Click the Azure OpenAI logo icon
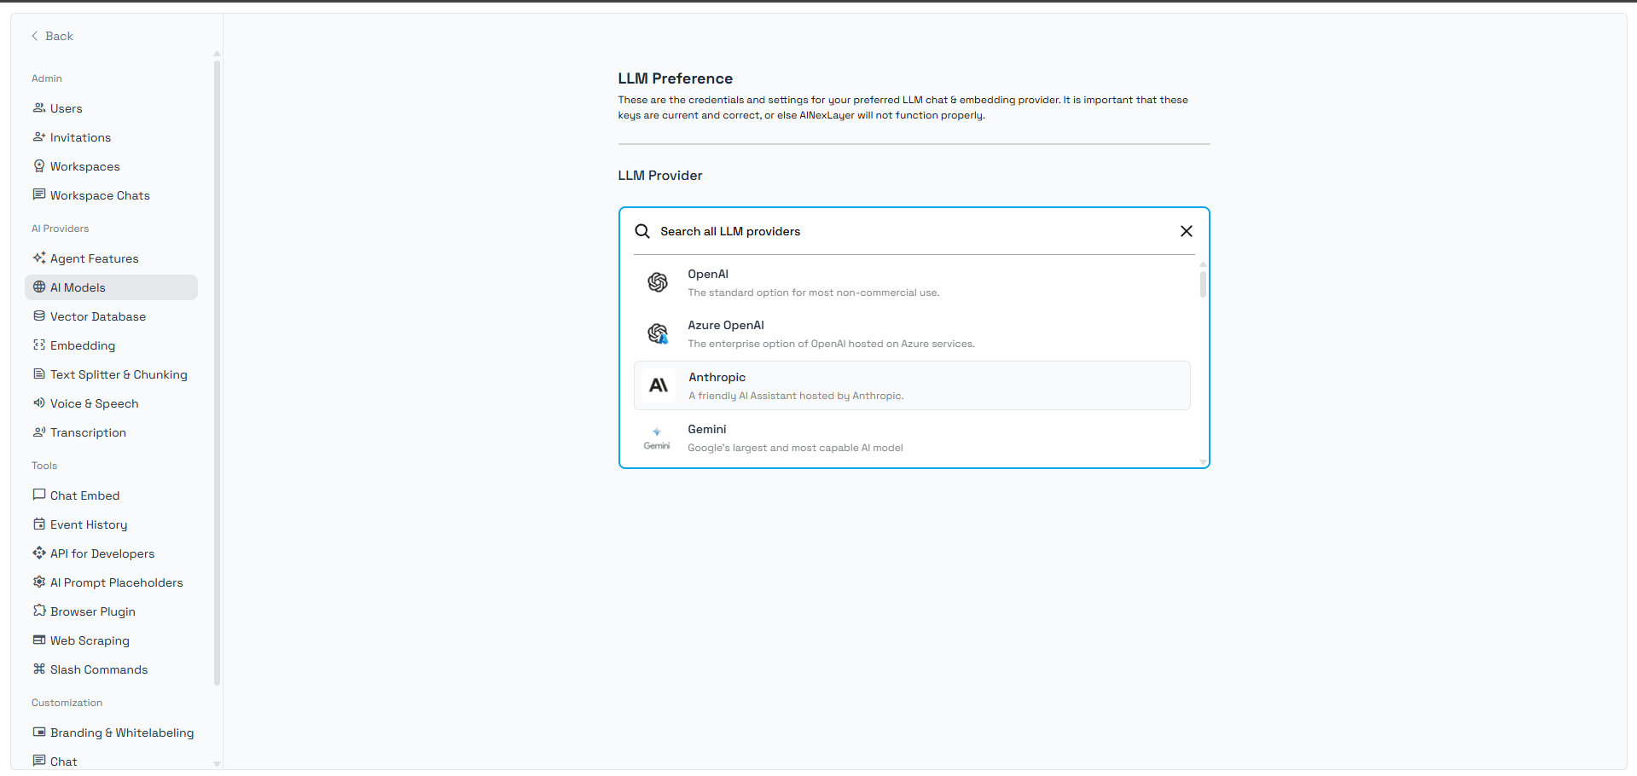 (657, 333)
